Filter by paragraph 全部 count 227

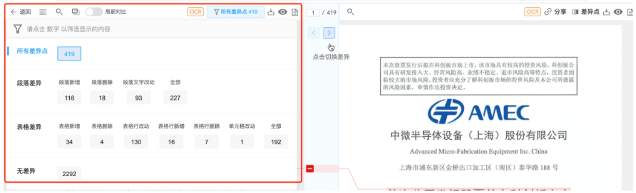coord(175,98)
